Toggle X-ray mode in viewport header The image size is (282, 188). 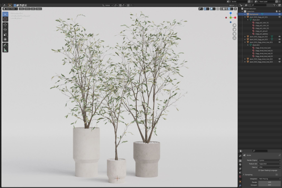click(x=218, y=9)
